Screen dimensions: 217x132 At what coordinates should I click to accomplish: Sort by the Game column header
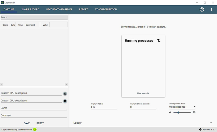[5, 25]
